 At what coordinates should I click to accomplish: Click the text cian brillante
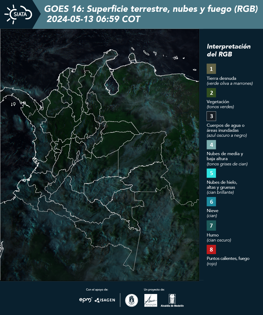click(220, 192)
